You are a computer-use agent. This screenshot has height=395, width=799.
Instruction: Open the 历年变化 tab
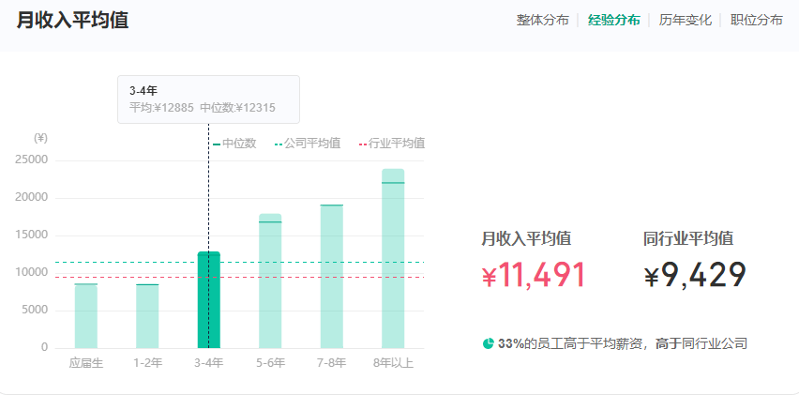coord(685,20)
